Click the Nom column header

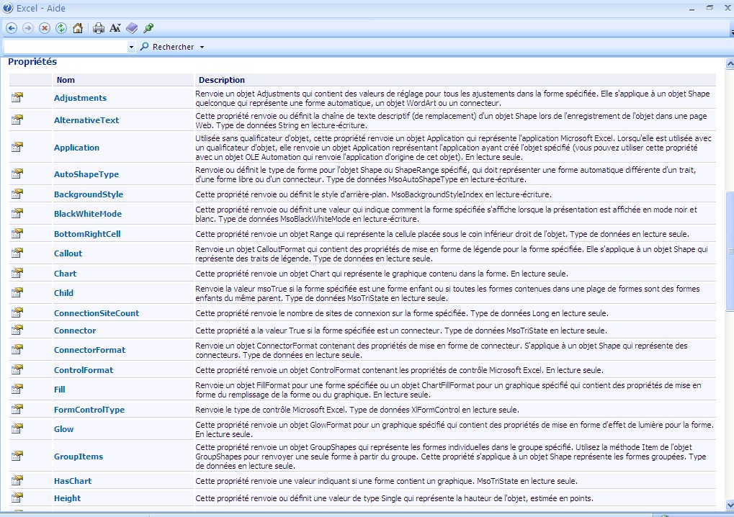point(66,80)
